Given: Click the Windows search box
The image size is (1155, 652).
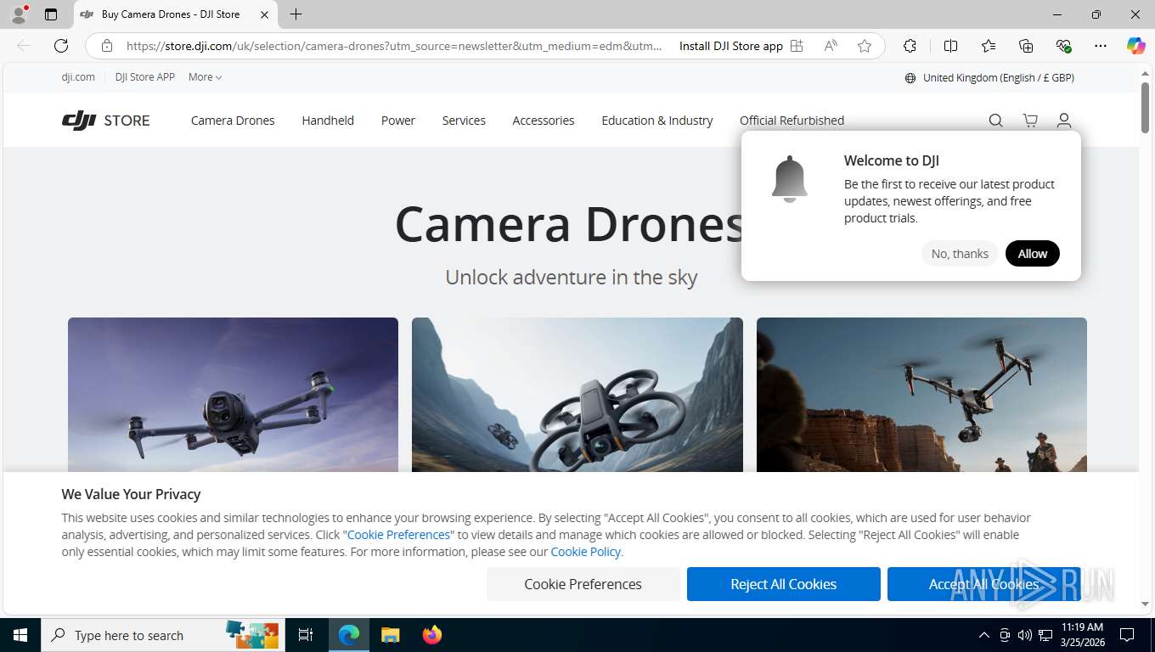Looking at the screenshot, I should [161, 635].
